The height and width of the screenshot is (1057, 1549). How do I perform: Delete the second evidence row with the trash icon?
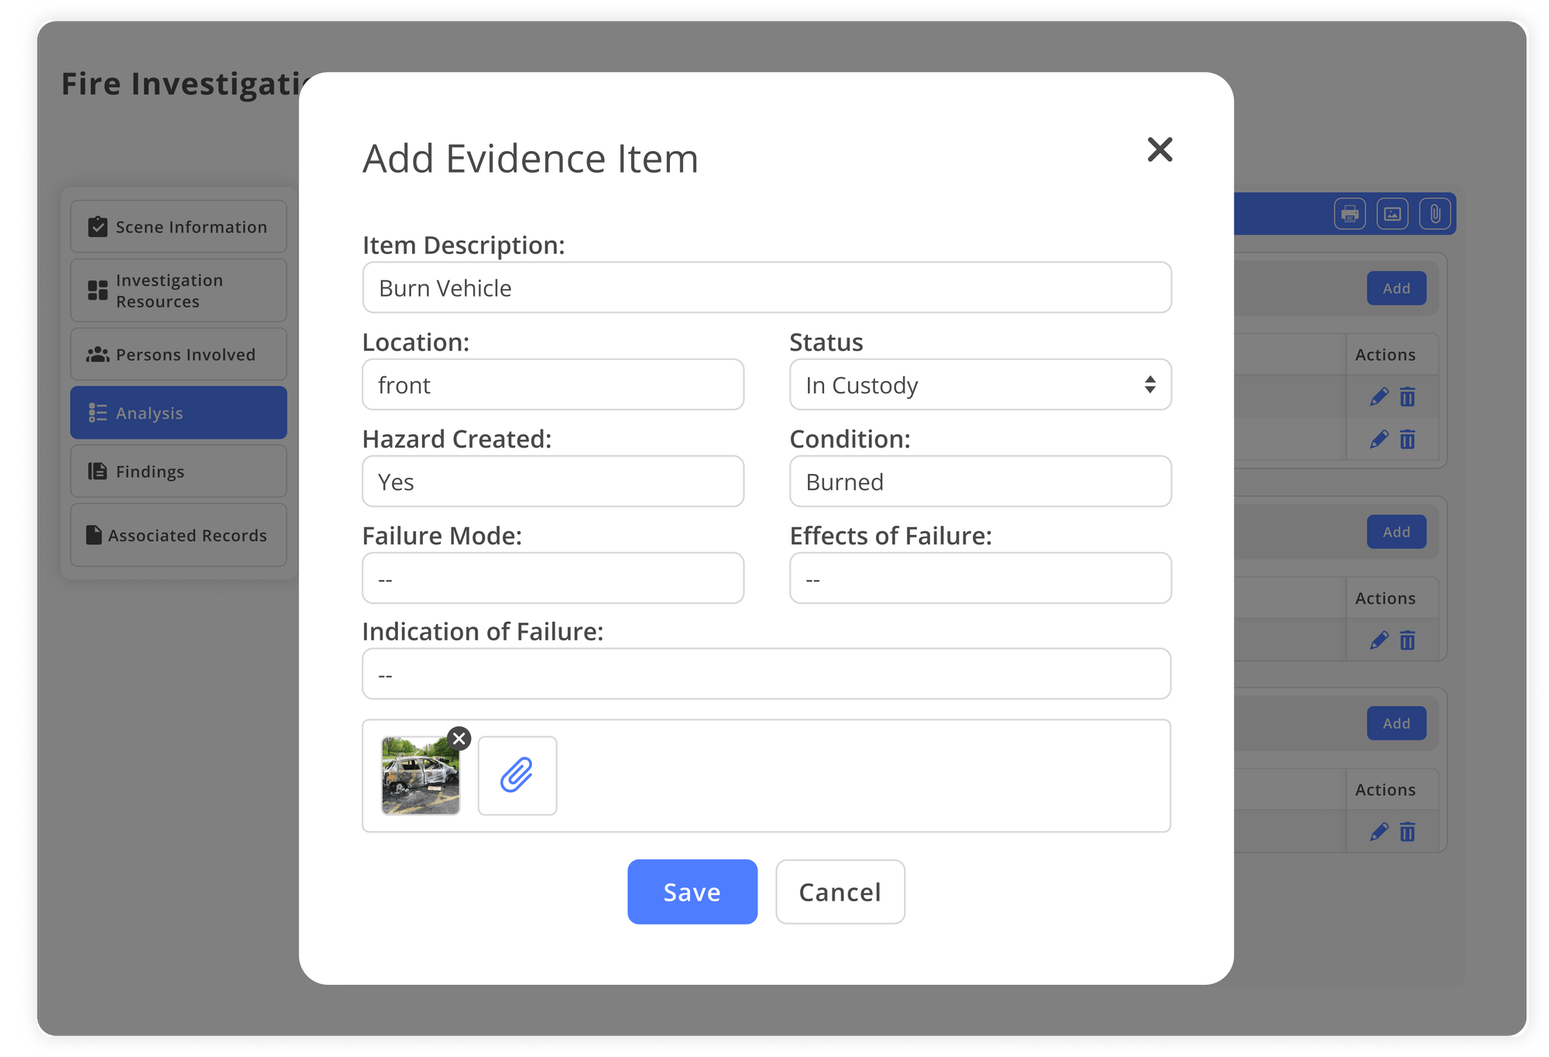1406,440
